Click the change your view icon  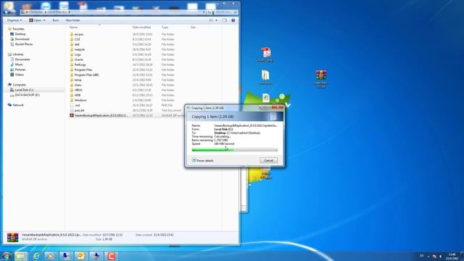coord(211,20)
